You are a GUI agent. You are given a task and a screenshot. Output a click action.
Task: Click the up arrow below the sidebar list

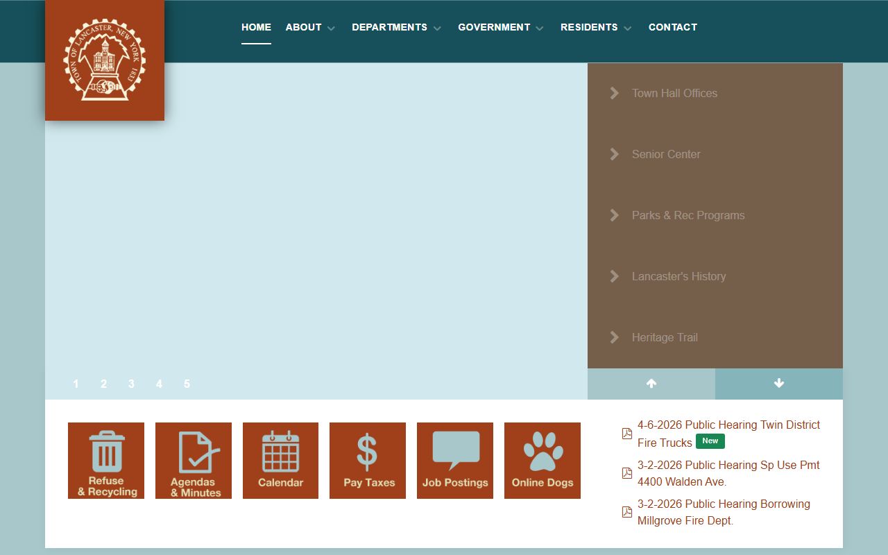pyautogui.click(x=651, y=384)
